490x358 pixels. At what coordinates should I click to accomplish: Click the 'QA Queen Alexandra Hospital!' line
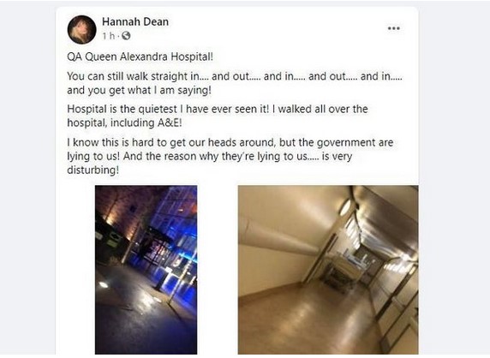(140, 57)
